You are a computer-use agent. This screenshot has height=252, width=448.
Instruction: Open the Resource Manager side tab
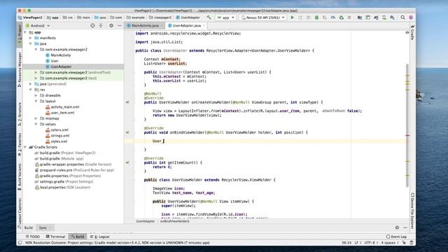click(x=20, y=69)
